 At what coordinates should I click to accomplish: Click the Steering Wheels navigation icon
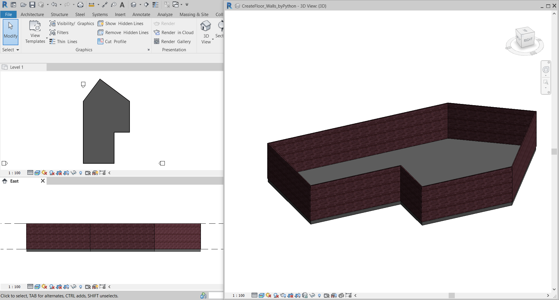(546, 70)
